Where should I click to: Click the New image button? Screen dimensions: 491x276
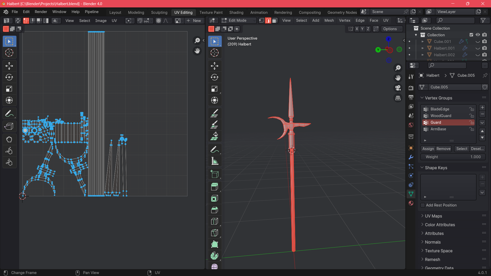tap(194, 21)
